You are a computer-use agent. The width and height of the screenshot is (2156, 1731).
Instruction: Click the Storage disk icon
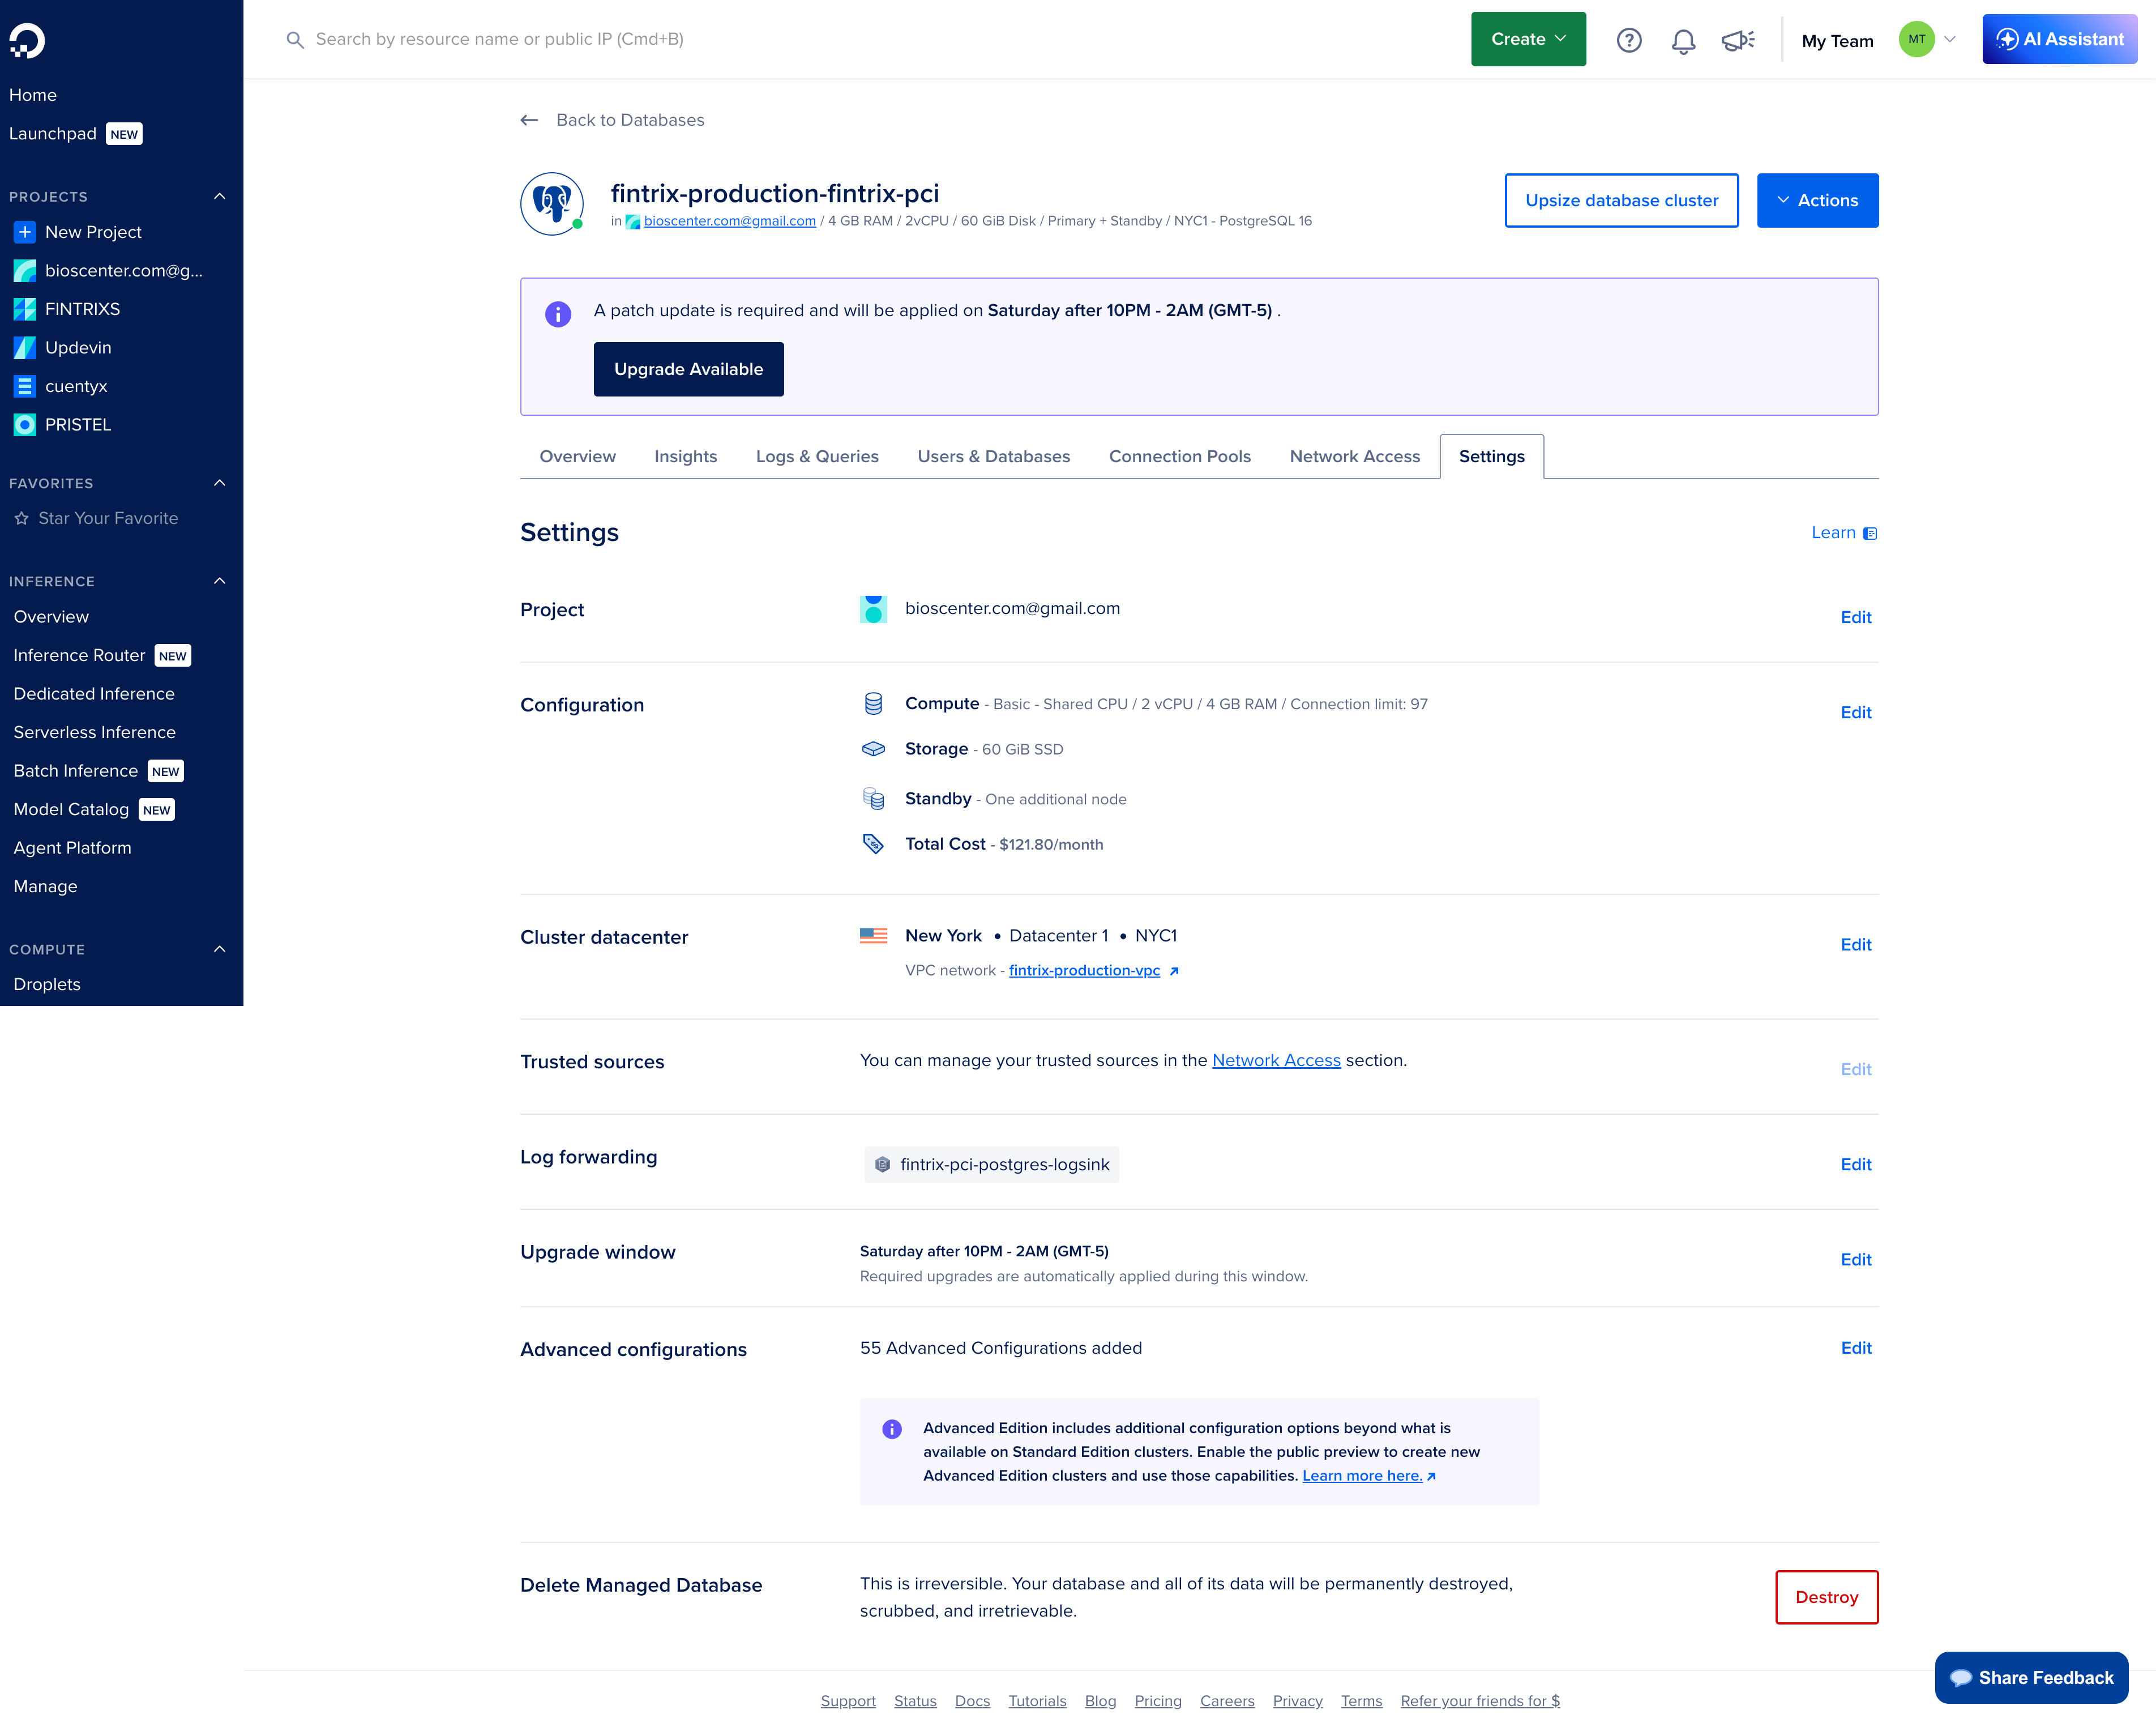pyautogui.click(x=873, y=748)
